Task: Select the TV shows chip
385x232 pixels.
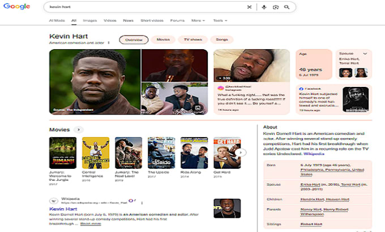Action: (193, 40)
